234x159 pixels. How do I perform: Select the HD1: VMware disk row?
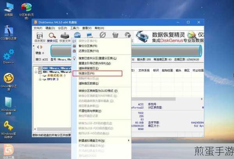pos(57,72)
